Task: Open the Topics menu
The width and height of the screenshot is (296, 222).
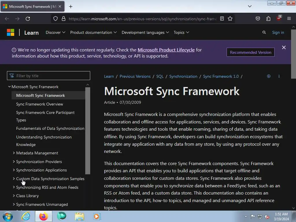Action: click(x=181, y=32)
